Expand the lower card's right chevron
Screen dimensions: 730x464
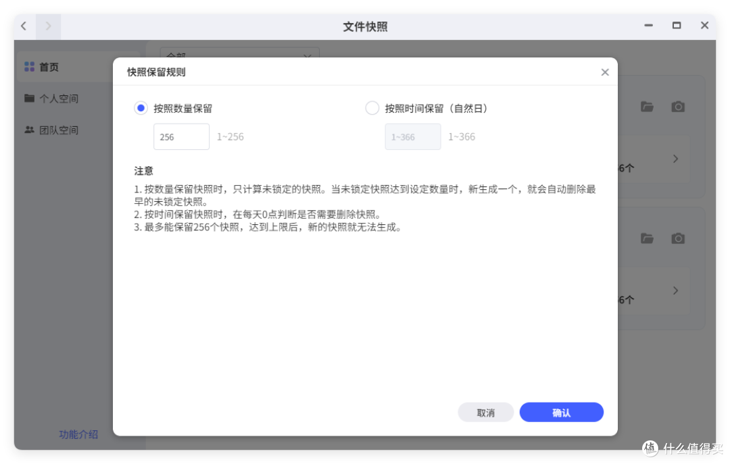[675, 291]
